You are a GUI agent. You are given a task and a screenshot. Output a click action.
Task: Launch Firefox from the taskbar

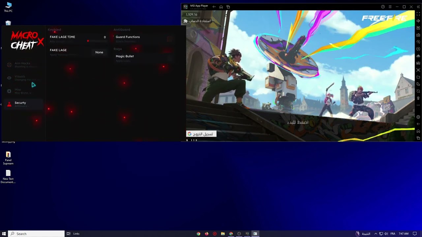click(x=207, y=234)
